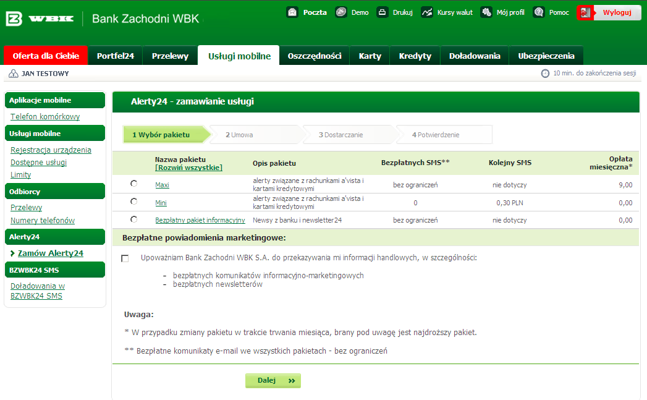Tick the marketing consent checkbox
The height and width of the screenshot is (400, 647).
point(125,258)
